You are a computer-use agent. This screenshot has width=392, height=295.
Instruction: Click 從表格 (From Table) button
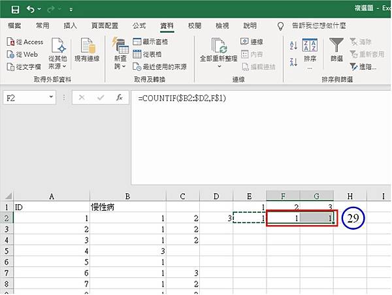point(147,54)
